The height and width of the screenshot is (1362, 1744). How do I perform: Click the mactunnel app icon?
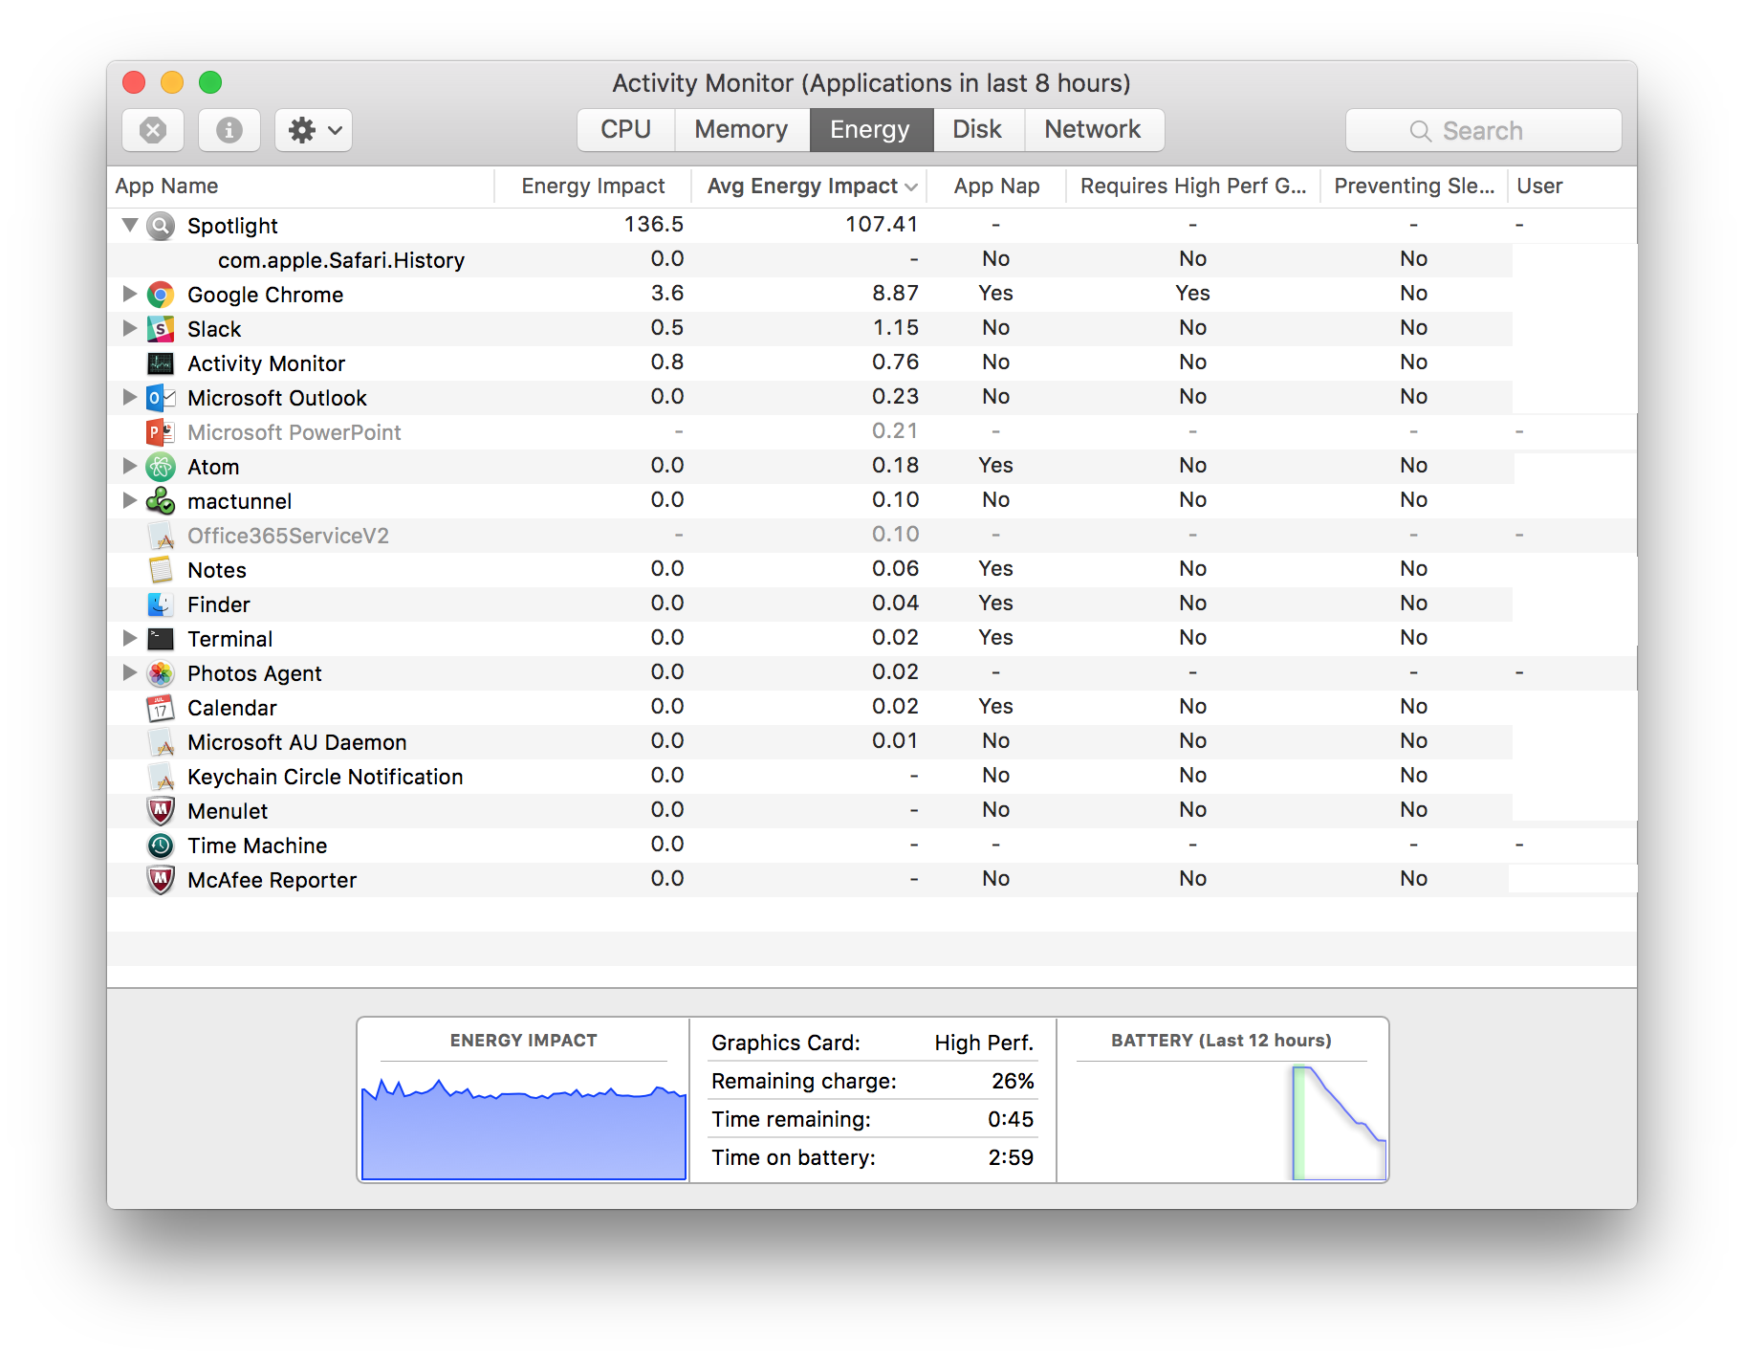coord(161,501)
